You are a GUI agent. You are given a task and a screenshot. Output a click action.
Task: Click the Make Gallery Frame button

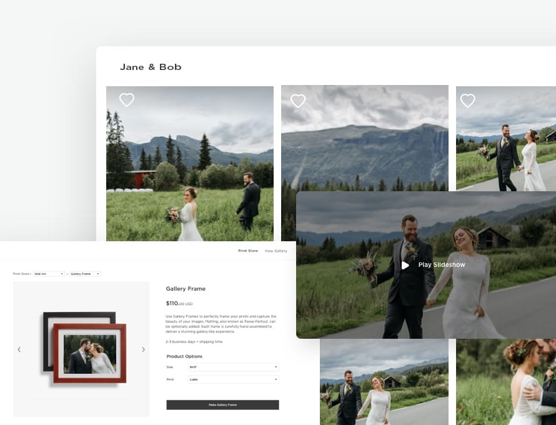(x=222, y=405)
